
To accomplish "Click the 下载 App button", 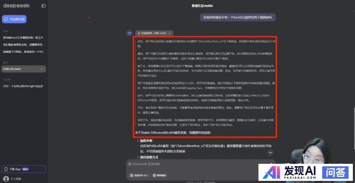I will pos(24,169).
